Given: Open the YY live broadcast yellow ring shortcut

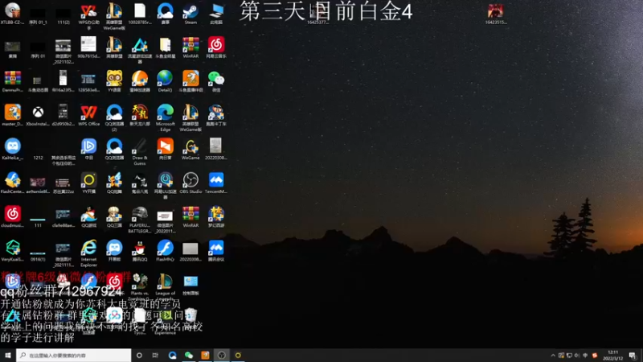Looking at the screenshot, I should [x=88, y=183].
